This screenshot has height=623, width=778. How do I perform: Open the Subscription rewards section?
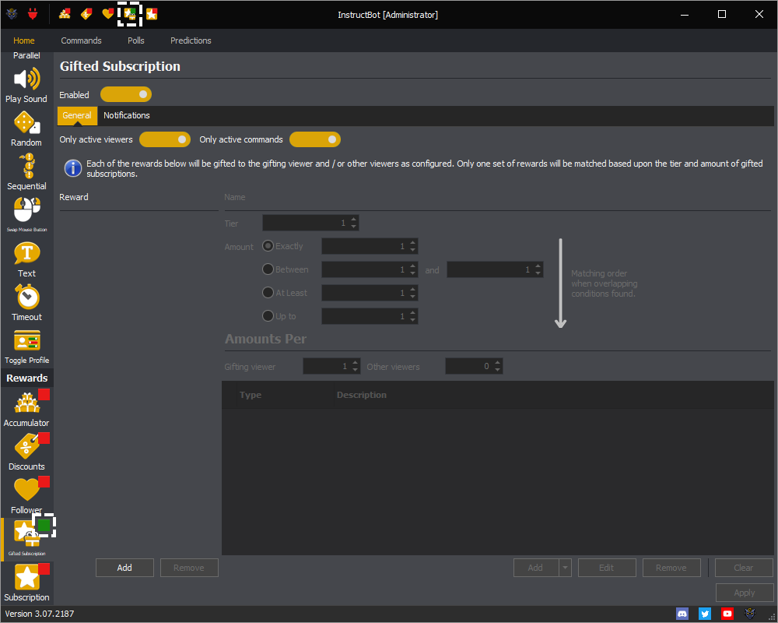click(x=26, y=583)
